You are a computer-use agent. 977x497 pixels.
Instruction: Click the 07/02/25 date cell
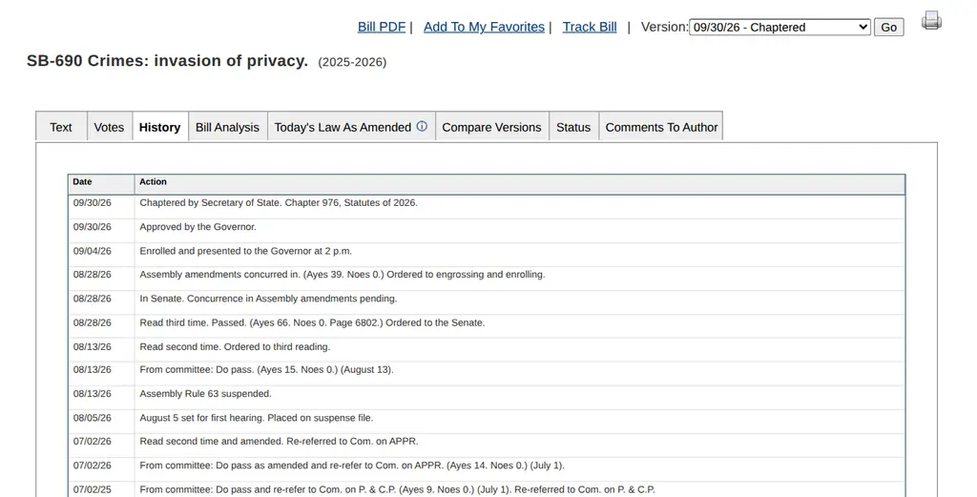[x=93, y=490]
